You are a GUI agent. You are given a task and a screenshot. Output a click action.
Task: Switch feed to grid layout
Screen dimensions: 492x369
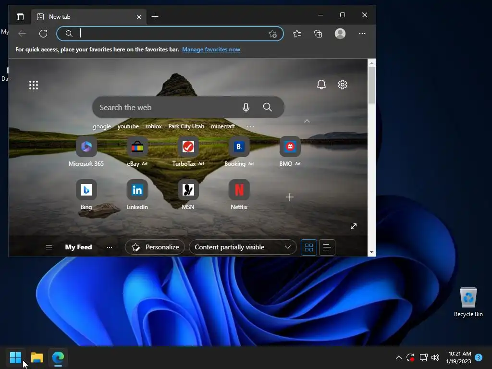click(x=309, y=247)
